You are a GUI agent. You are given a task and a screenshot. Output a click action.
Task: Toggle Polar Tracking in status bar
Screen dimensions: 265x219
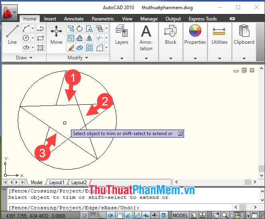(111, 215)
